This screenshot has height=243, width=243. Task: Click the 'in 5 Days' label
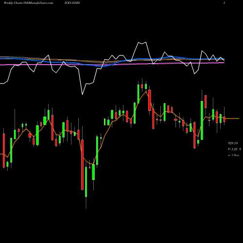pyautogui.click(x=233, y=155)
